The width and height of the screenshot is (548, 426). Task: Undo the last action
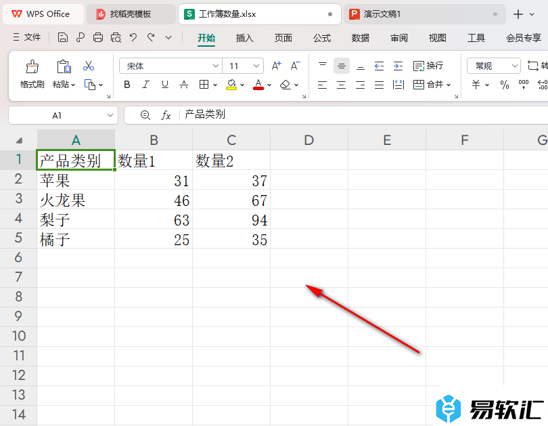[133, 37]
